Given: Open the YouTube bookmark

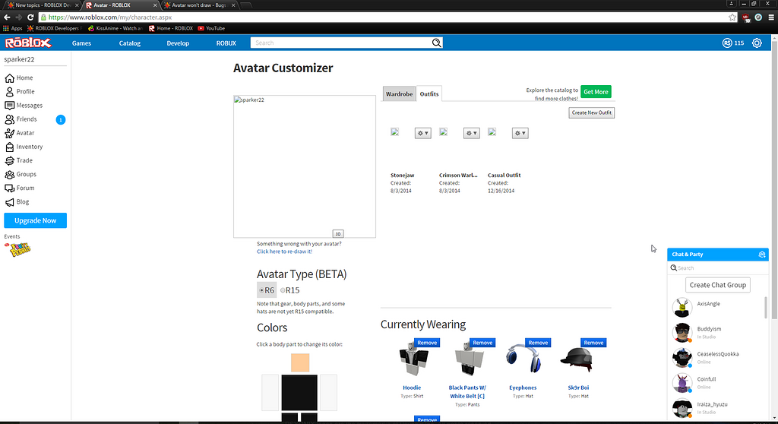Looking at the screenshot, I should pyautogui.click(x=211, y=28).
